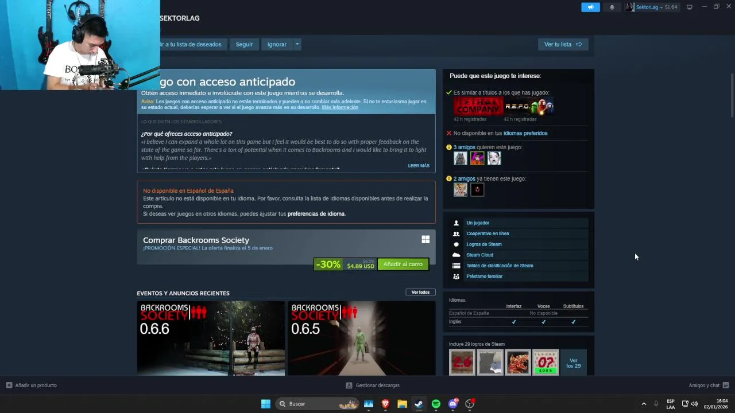Screen dimensions: 735x413
Task: Open Ver tu lista wishlist
Action: (x=563, y=44)
